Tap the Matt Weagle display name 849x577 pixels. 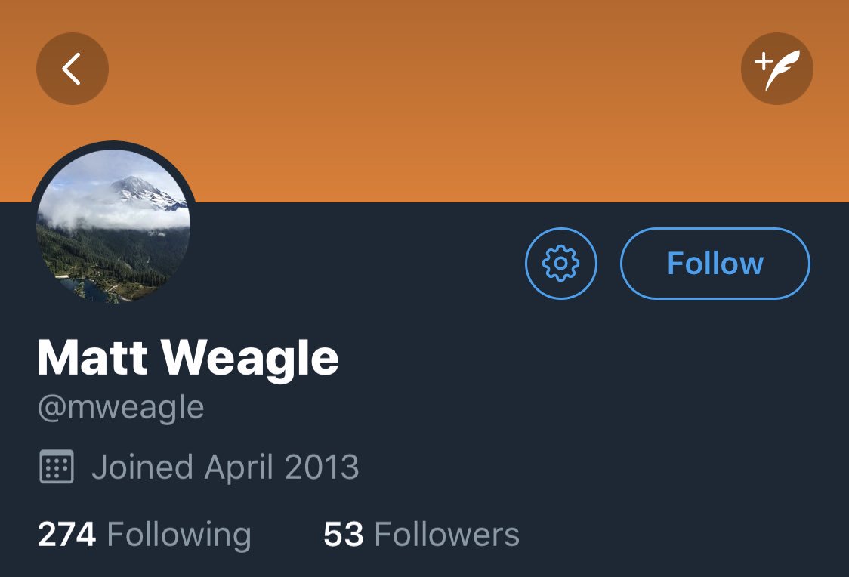click(x=188, y=358)
